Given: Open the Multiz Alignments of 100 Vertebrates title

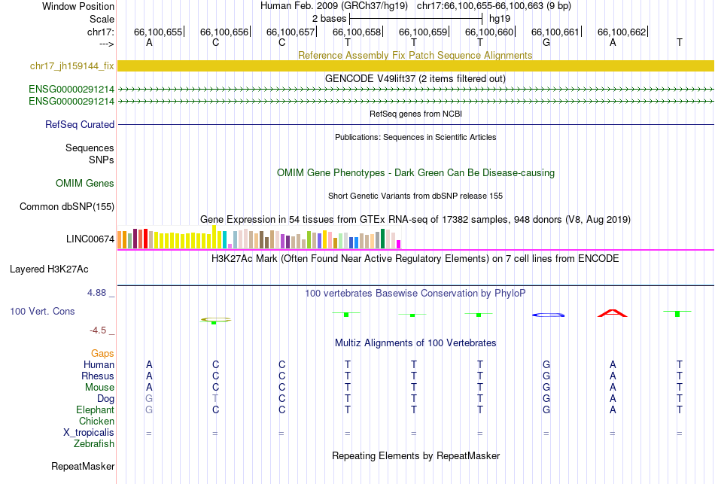Looking at the screenshot, I should tap(415, 343).
